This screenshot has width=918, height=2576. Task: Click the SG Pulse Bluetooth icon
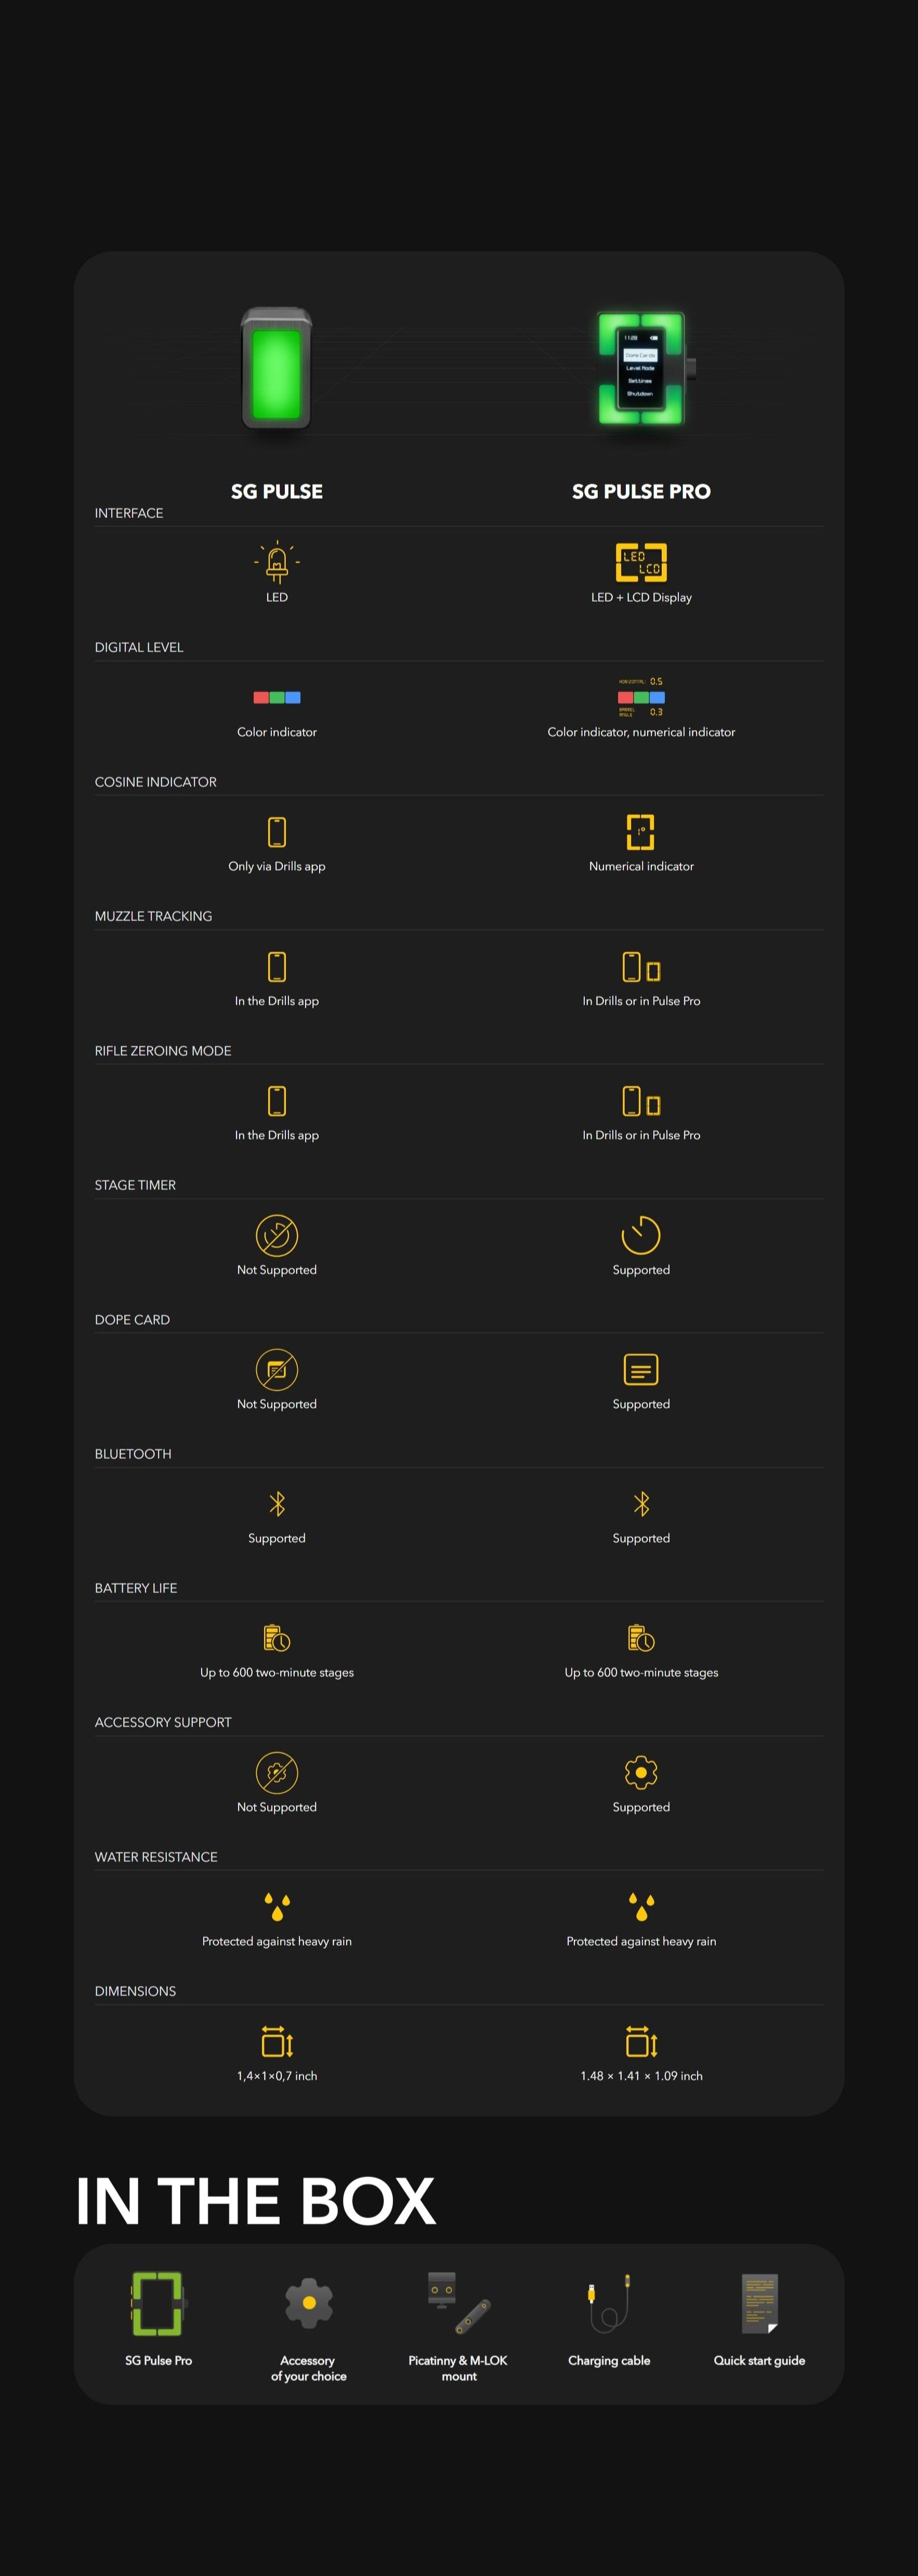coord(277,1503)
